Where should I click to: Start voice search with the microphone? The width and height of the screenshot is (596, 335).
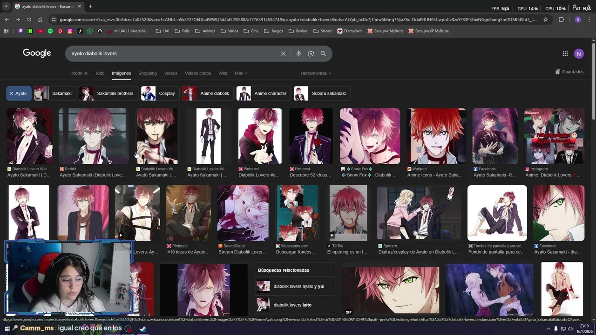click(298, 54)
